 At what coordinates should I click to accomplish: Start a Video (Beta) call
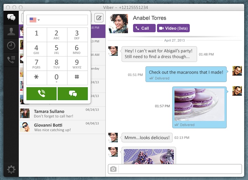[x=173, y=28]
